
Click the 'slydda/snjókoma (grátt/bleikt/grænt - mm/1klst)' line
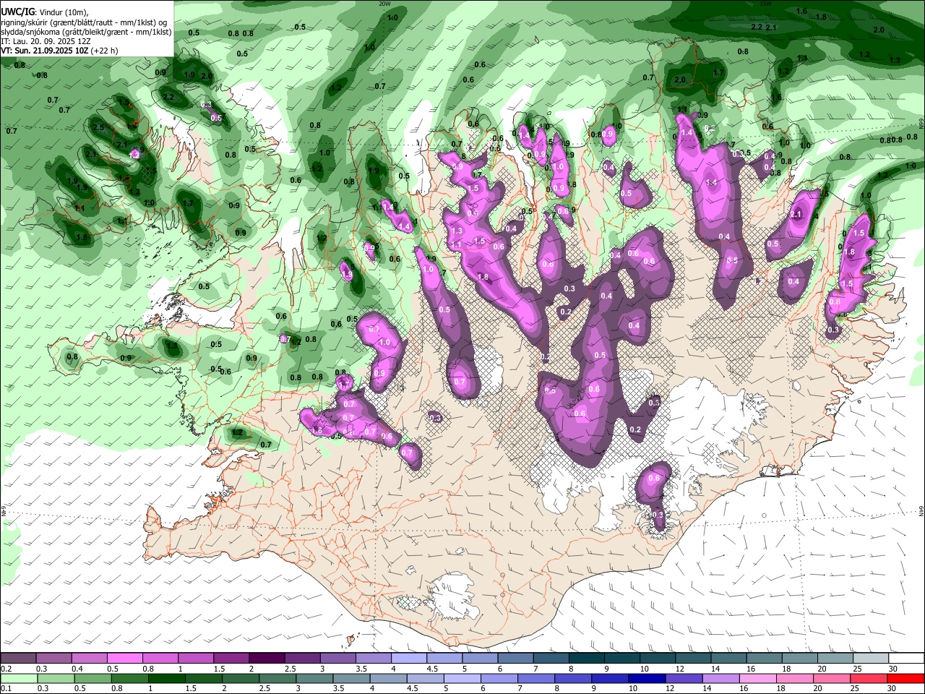coord(87,32)
